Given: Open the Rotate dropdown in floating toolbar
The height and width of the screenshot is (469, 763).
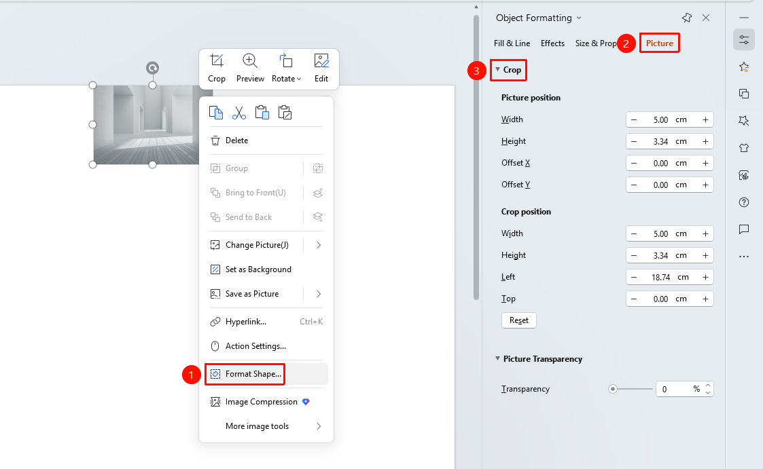Looking at the screenshot, I should point(286,68).
